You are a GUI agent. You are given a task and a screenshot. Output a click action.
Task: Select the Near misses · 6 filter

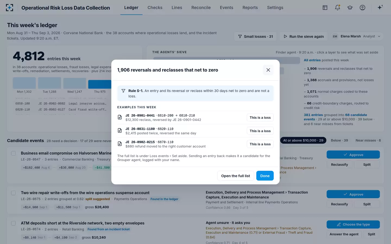(368, 140)
